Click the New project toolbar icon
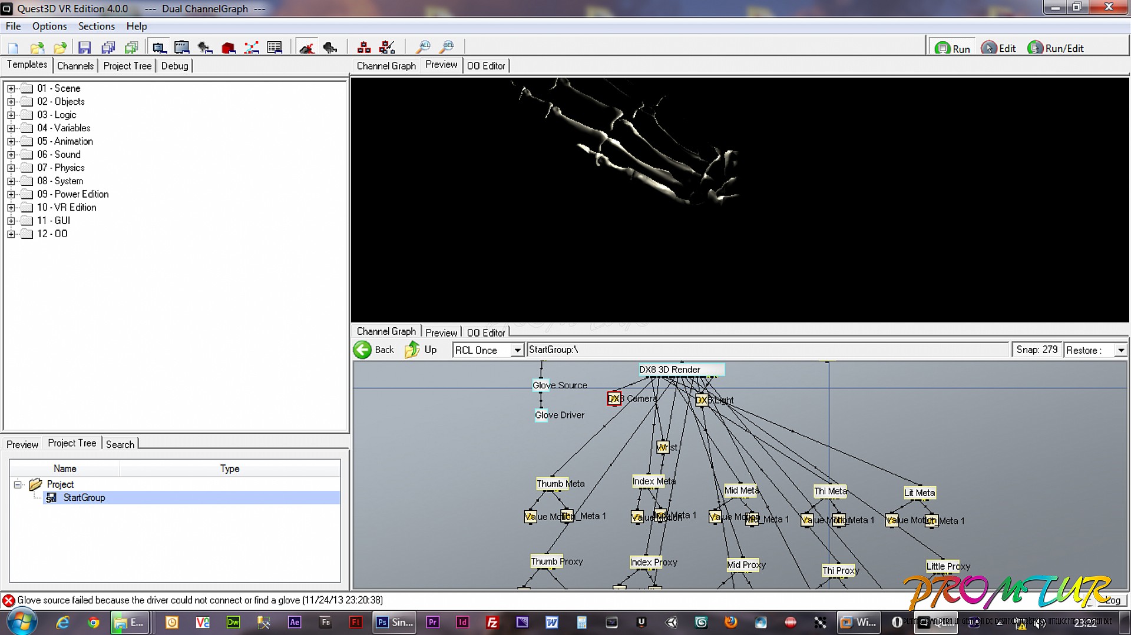The width and height of the screenshot is (1131, 635). pyautogui.click(x=13, y=48)
